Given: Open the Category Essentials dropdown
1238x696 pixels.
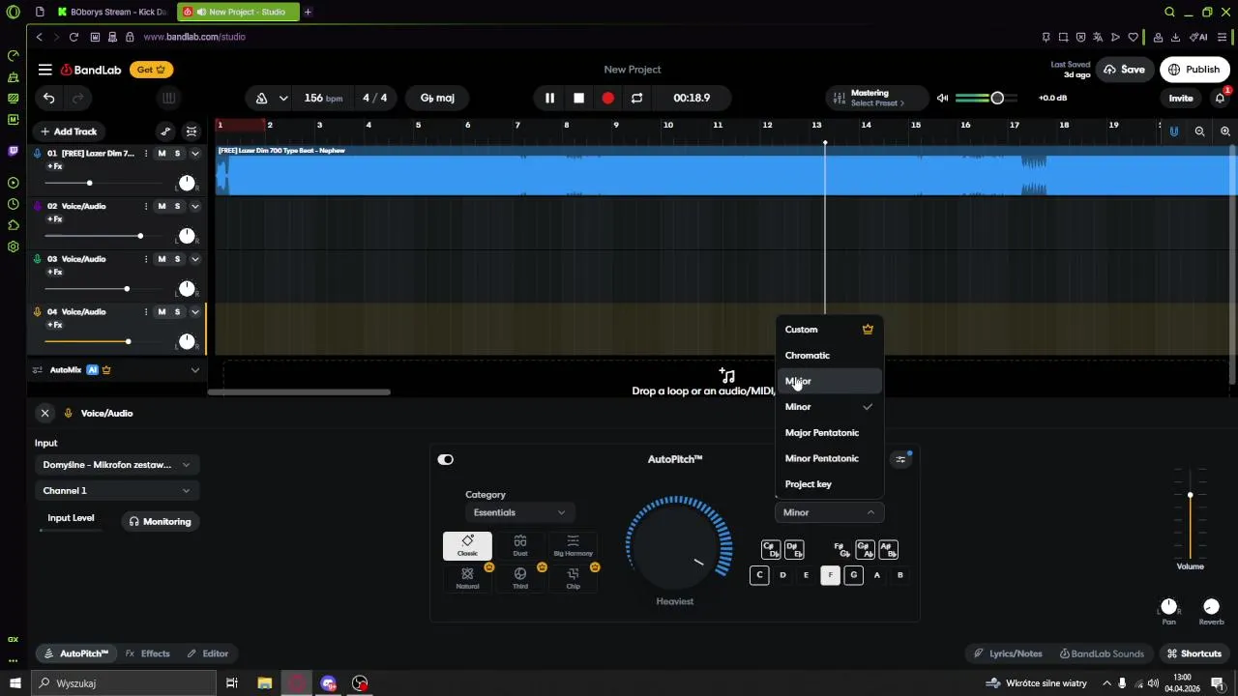Looking at the screenshot, I should [x=519, y=512].
